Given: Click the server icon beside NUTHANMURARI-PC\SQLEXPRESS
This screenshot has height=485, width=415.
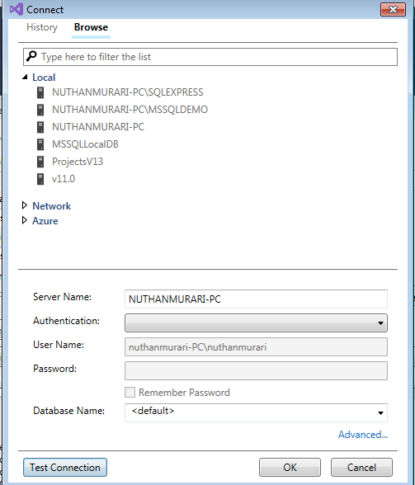Looking at the screenshot, I should 40,92.
